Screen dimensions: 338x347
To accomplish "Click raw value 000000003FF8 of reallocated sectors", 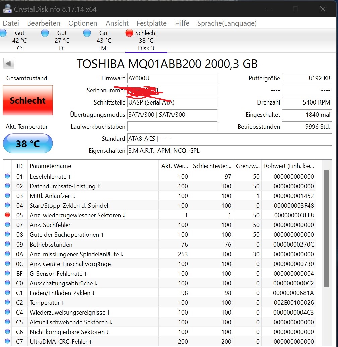I will [294, 215].
